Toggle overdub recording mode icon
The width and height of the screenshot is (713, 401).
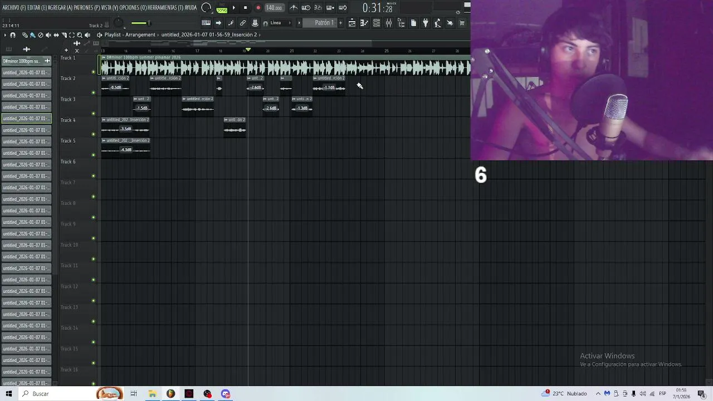[x=330, y=8]
